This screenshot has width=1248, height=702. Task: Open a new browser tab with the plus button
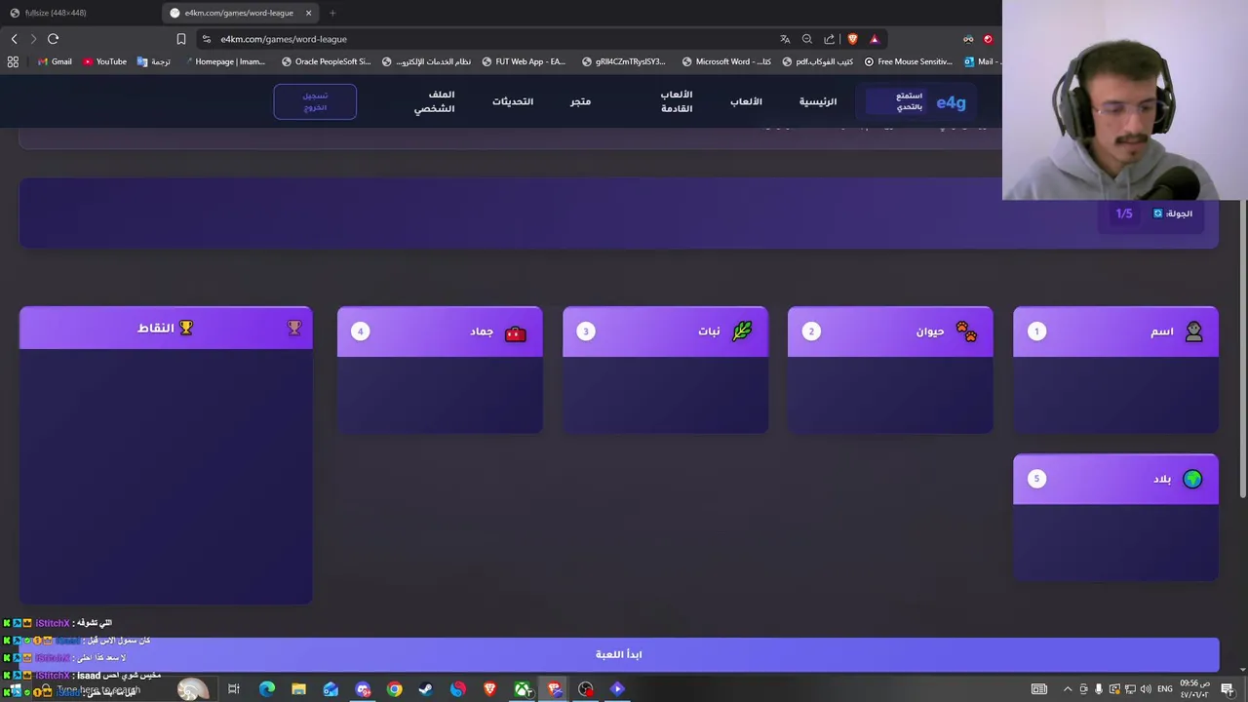[332, 13]
